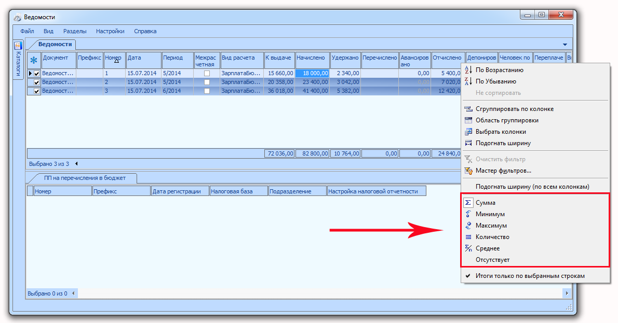Toggle row checkbox for document number 1
Image resolution: width=618 pixels, height=323 pixels.
[x=37, y=74]
